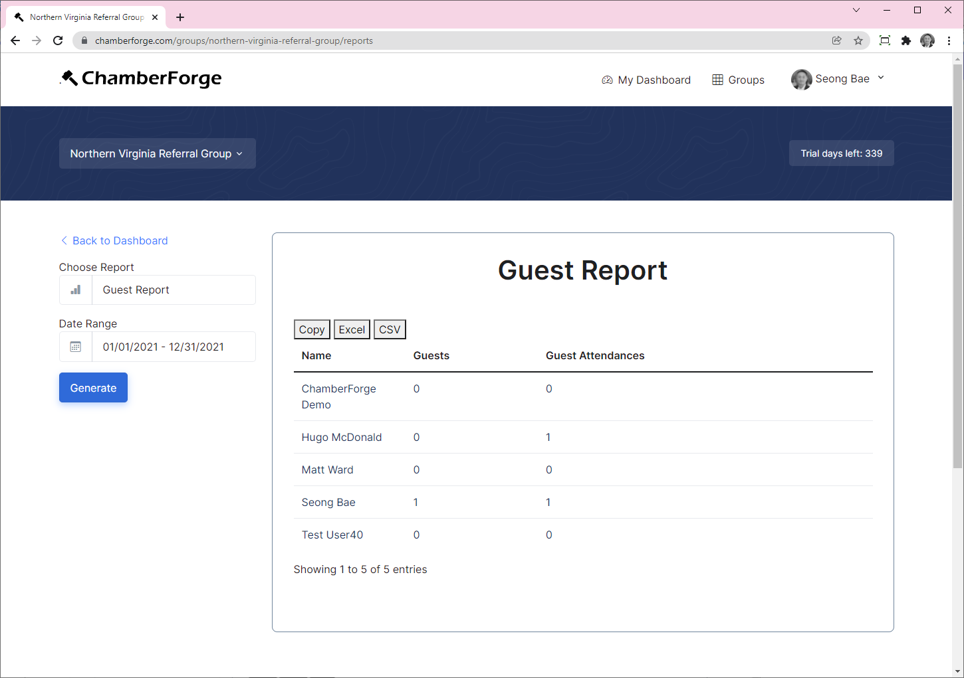This screenshot has width=964, height=678.
Task: Click the Date Range input field
Action: (173, 346)
